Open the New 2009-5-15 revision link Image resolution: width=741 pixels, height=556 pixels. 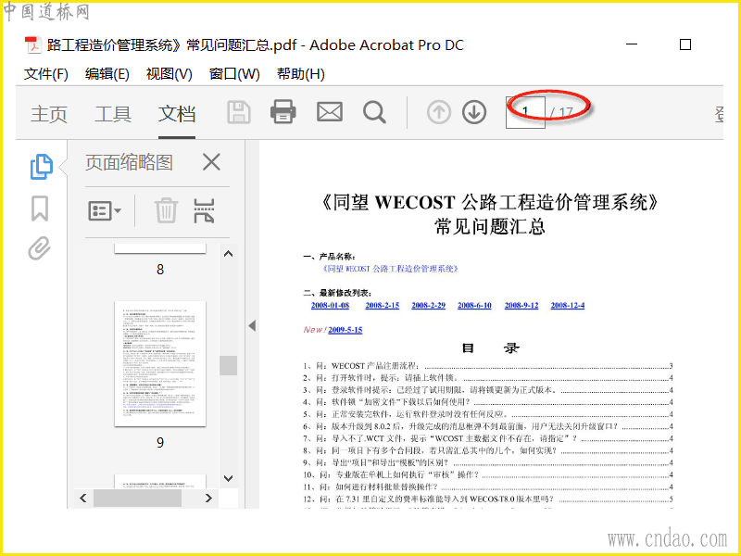345,330
